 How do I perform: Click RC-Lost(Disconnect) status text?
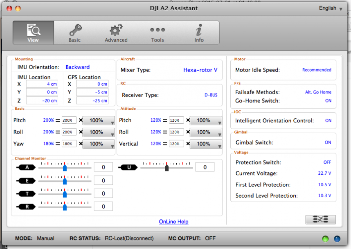pos(129,238)
